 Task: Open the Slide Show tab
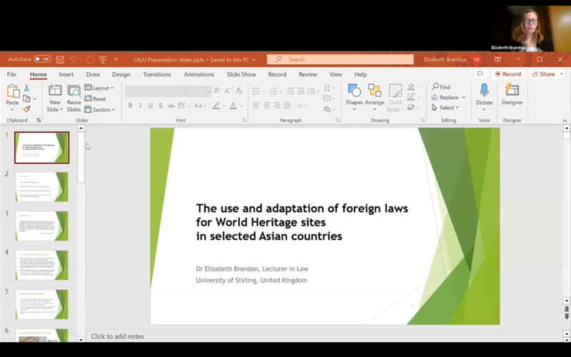click(x=241, y=74)
